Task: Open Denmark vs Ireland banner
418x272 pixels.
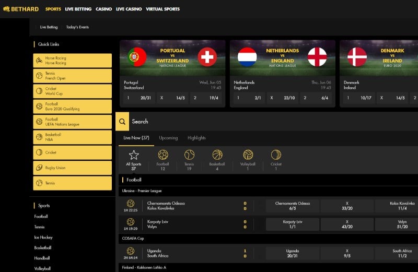Action: coord(379,58)
